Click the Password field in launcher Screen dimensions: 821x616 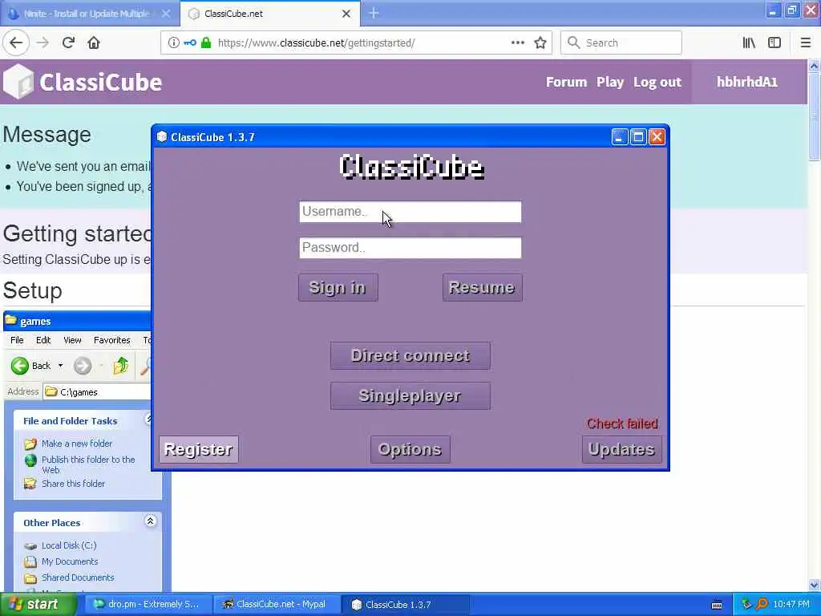pos(410,248)
